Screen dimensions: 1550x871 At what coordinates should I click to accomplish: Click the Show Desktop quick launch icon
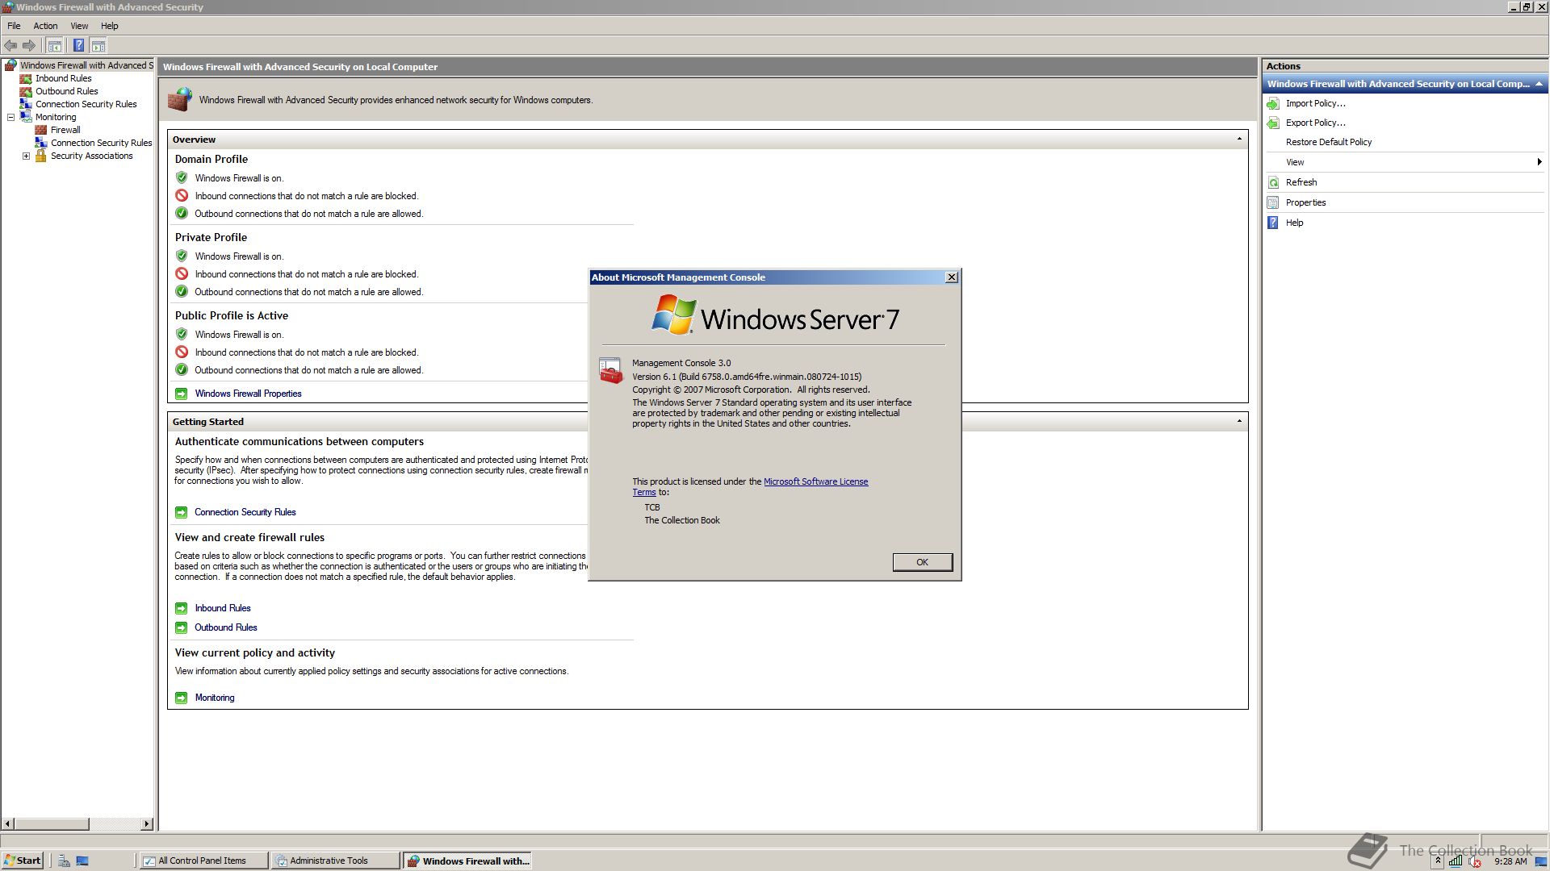click(x=82, y=861)
